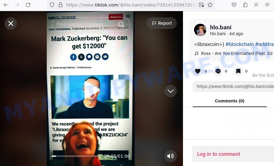The width and height of the screenshot is (274, 166).
Task: Click the <libraxcoin>} caption text
Action: (209, 44)
